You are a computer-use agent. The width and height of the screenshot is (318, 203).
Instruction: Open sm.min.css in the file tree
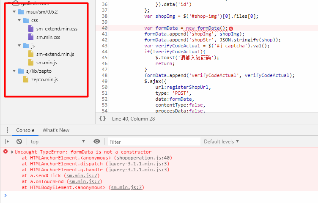point(48,37)
